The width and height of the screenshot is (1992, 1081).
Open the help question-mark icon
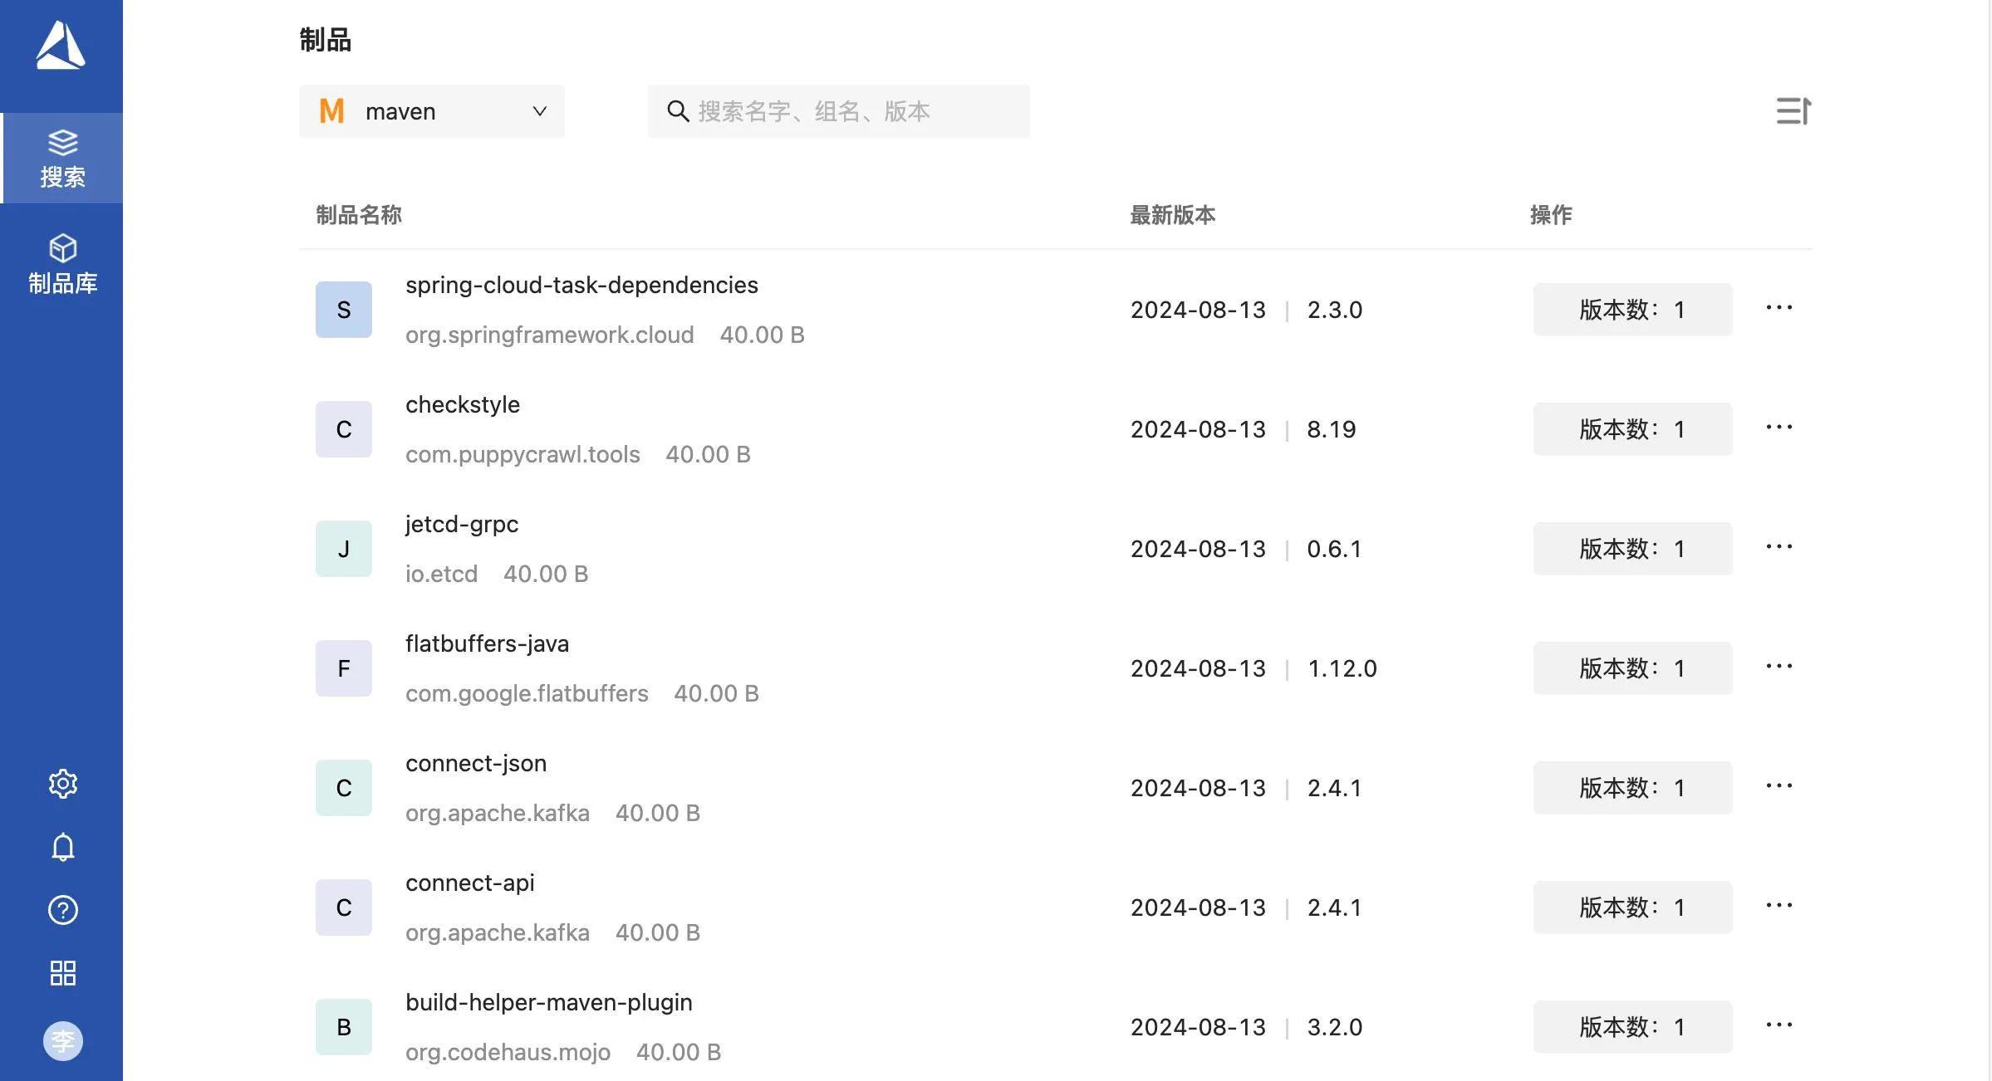(63, 910)
